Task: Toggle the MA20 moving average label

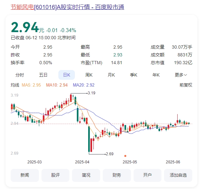Action: [84, 85]
